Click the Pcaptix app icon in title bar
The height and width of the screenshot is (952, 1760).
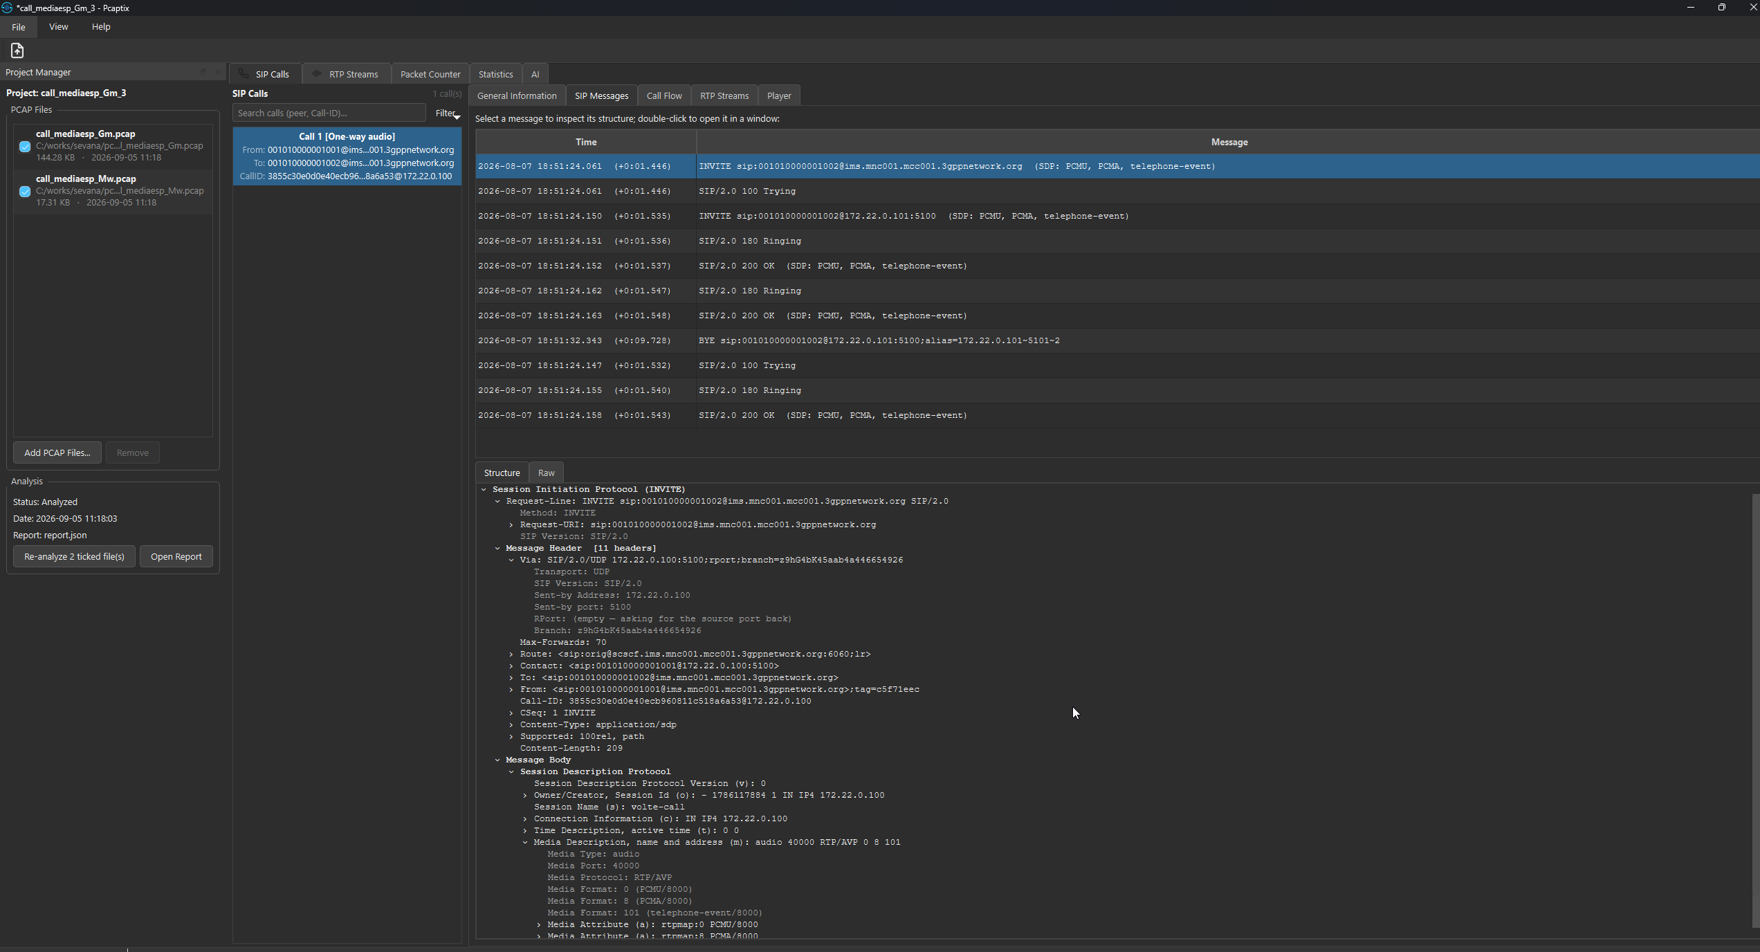click(x=7, y=8)
